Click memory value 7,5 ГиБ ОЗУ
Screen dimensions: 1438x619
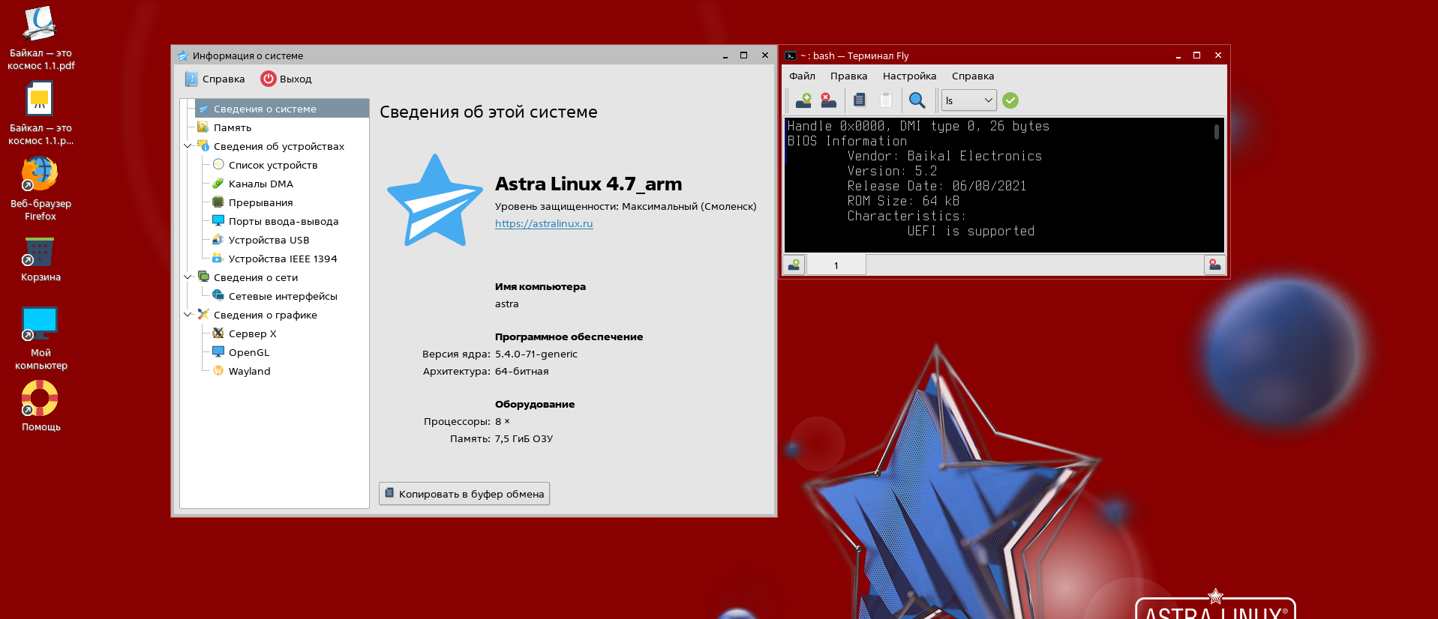pyautogui.click(x=524, y=438)
